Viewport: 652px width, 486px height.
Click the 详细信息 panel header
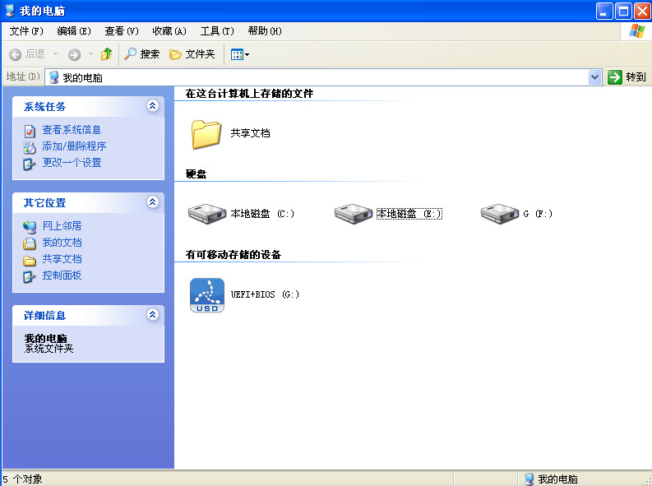[x=89, y=315]
